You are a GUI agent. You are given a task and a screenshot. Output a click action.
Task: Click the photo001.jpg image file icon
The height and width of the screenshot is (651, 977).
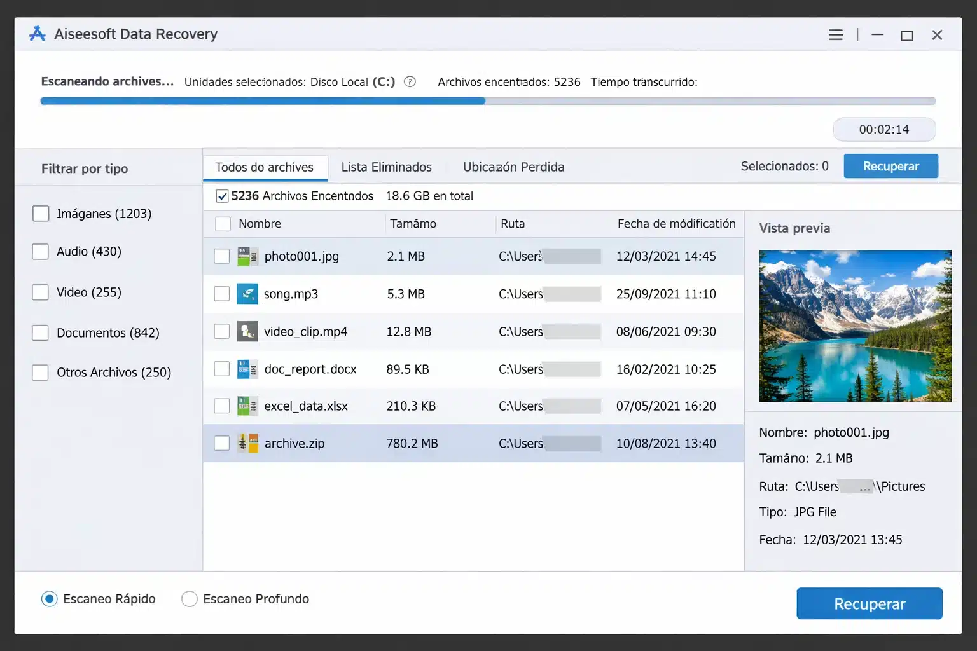pos(247,256)
